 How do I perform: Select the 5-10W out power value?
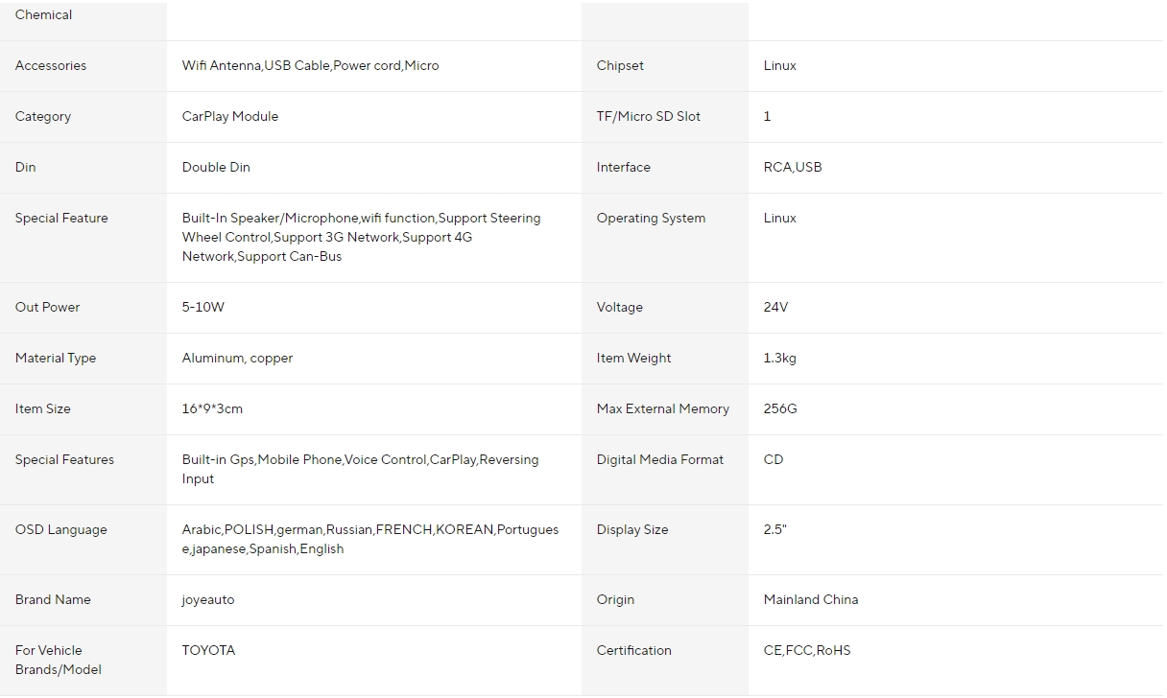point(203,308)
